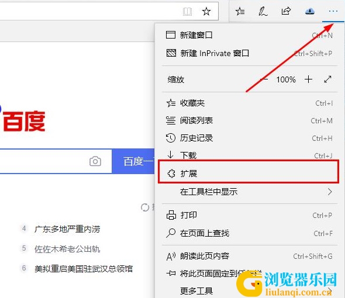Choose 新建 InPrivate 窗口 menu item
This screenshot has height=298, width=345.
pyautogui.click(x=248, y=53)
